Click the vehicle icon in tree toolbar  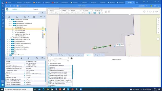point(41,17)
